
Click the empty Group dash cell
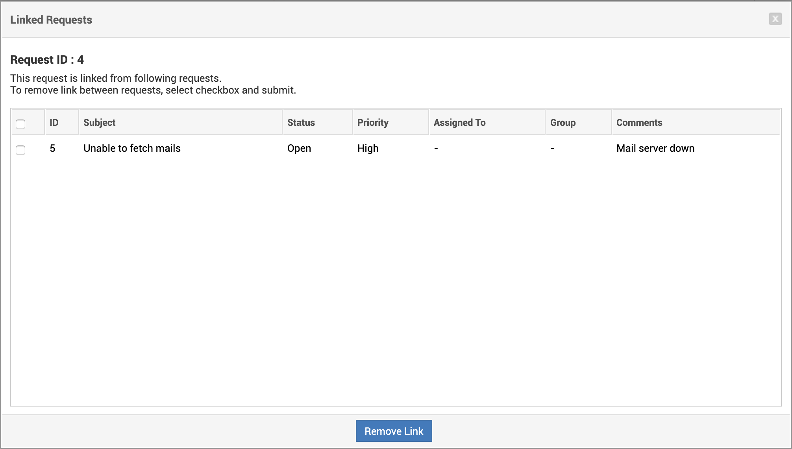tap(553, 149)
